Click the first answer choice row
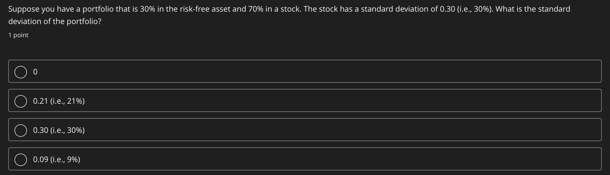This screenshot has height=175, width=610. tap(305, 72)
